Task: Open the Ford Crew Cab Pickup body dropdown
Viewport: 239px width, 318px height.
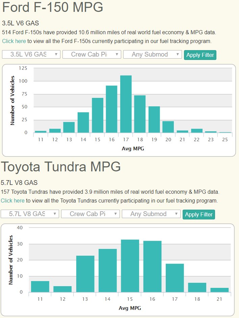Action: pos(91,54)
